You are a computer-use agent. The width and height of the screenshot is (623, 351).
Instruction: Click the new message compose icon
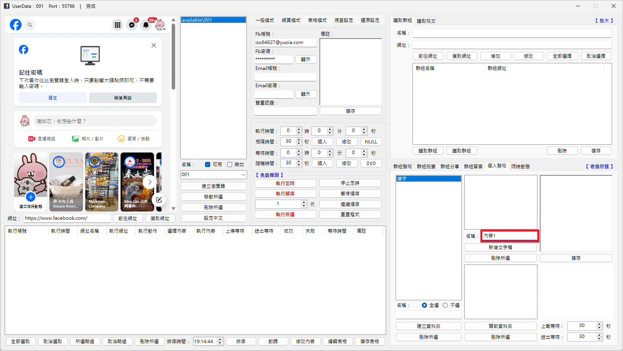click(x=159, y=200)
